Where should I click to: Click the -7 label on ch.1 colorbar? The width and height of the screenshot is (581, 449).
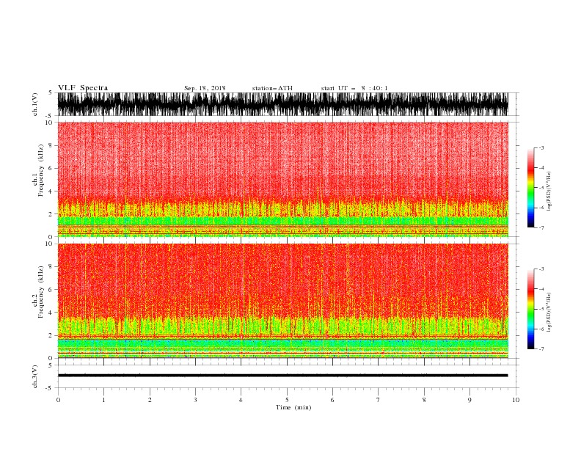541,227
